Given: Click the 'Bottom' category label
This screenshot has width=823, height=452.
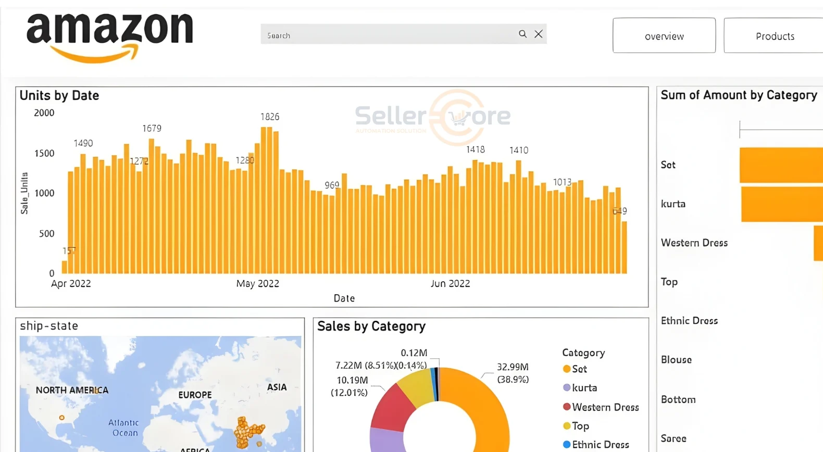Looking at the screenshot, I should coord(678,399).
